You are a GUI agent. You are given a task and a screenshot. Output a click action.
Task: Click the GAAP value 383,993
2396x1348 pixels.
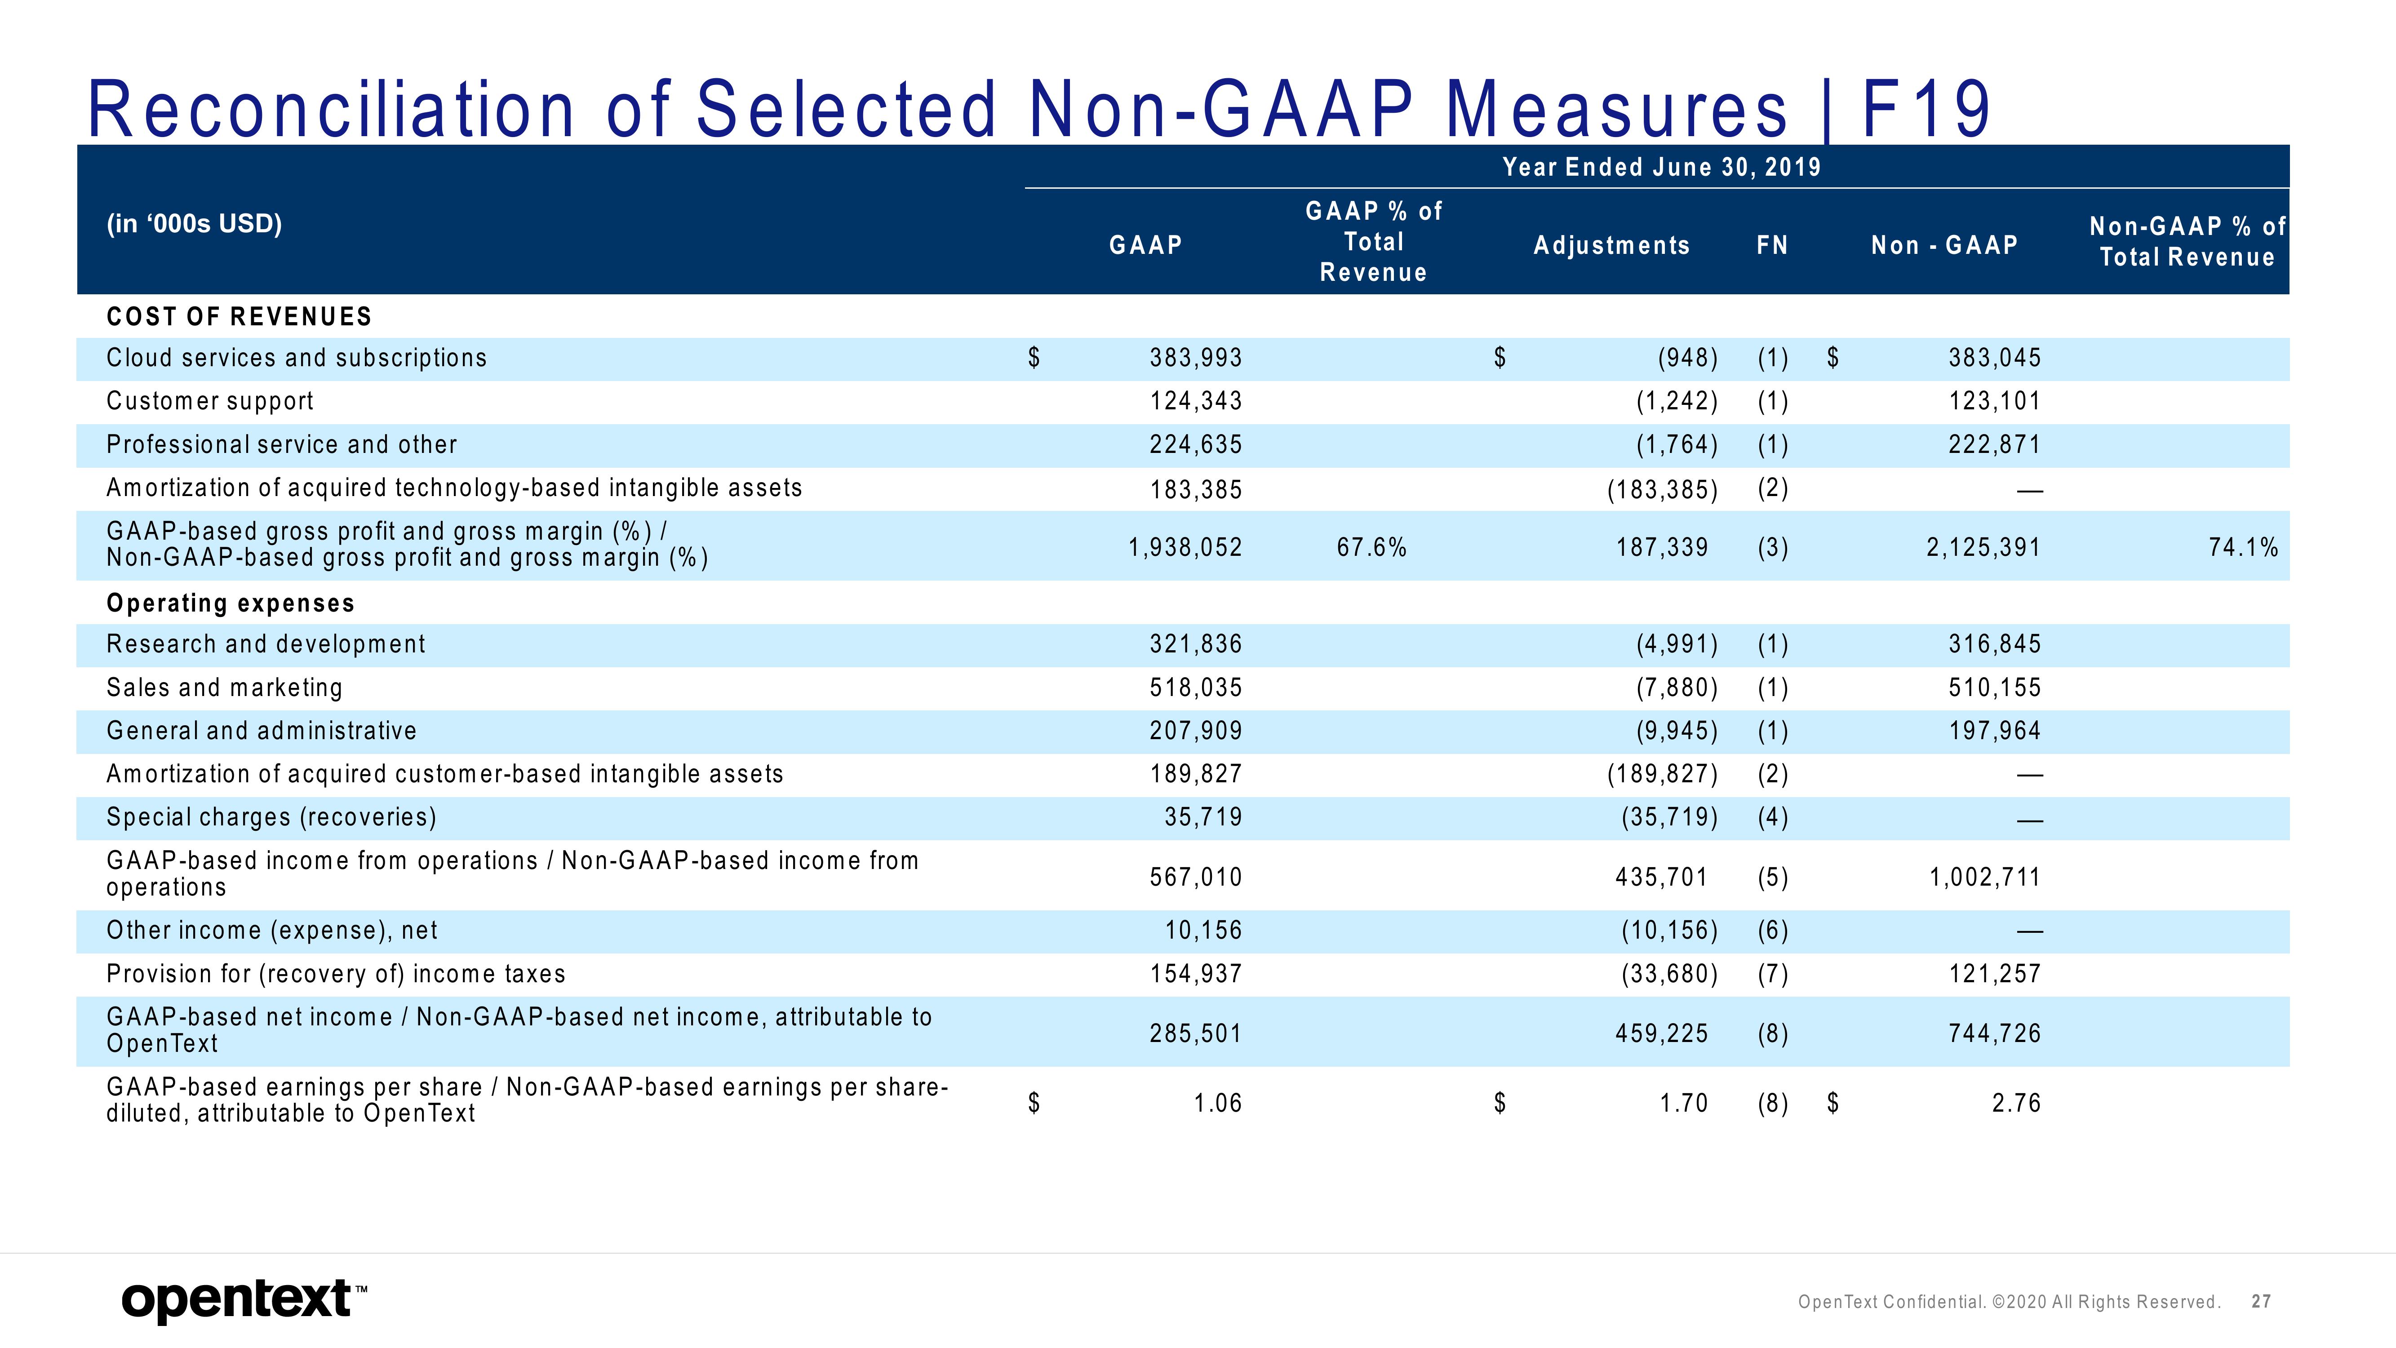coord(1196,358)
